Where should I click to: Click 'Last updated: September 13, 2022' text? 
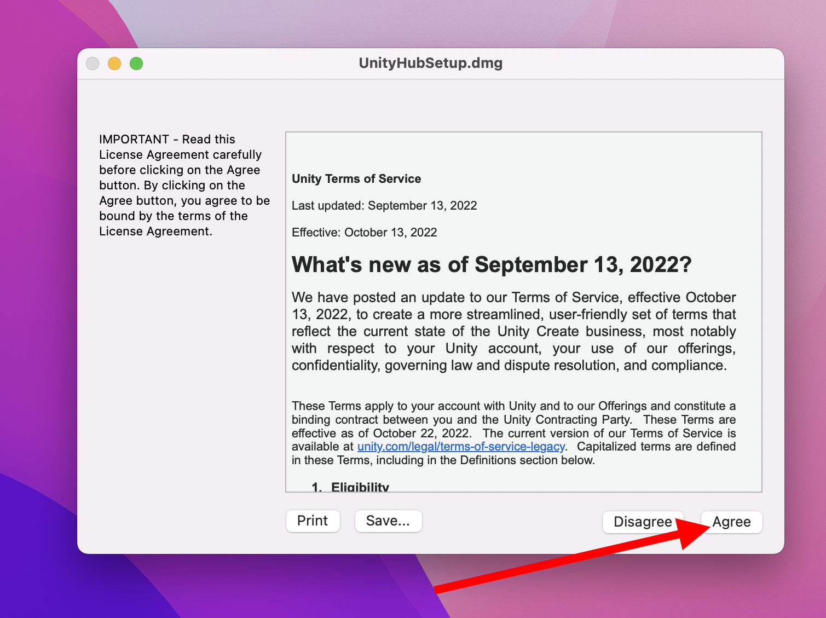point(384,206)
